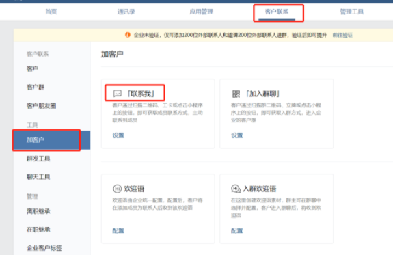Open 群发工具 in the sidebar
The height and width of the screenshot is (257, 393).
tap(38, 159)
